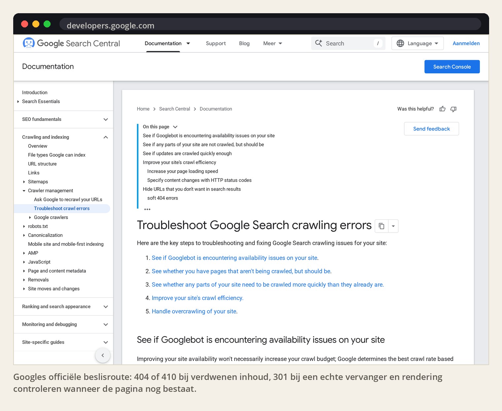Open step 4 Improve crawl efficiency link
Image resolution: width=502 pixels, height=411 pixels.
tap(197, 298)
